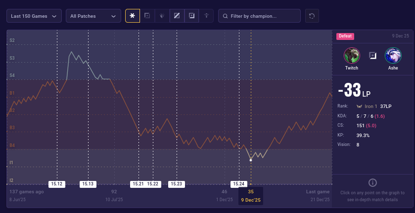Click the B3 rank axis label
Viewport: 415px width, 213px height.
pos(12,128)
